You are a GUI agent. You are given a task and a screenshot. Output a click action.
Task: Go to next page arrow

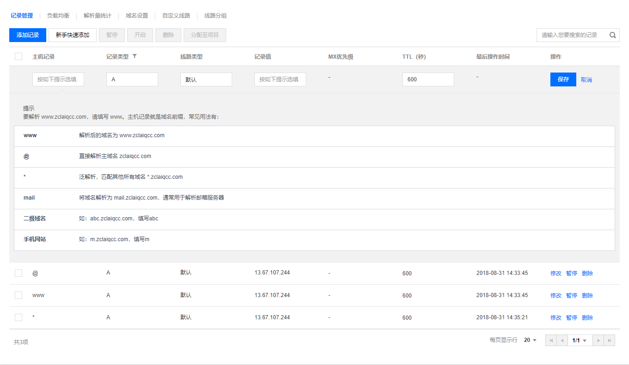coord(598,341)
